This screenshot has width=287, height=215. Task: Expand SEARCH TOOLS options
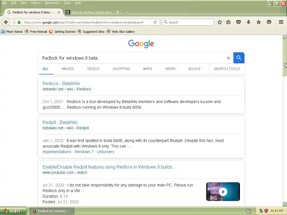click(227, 69)
